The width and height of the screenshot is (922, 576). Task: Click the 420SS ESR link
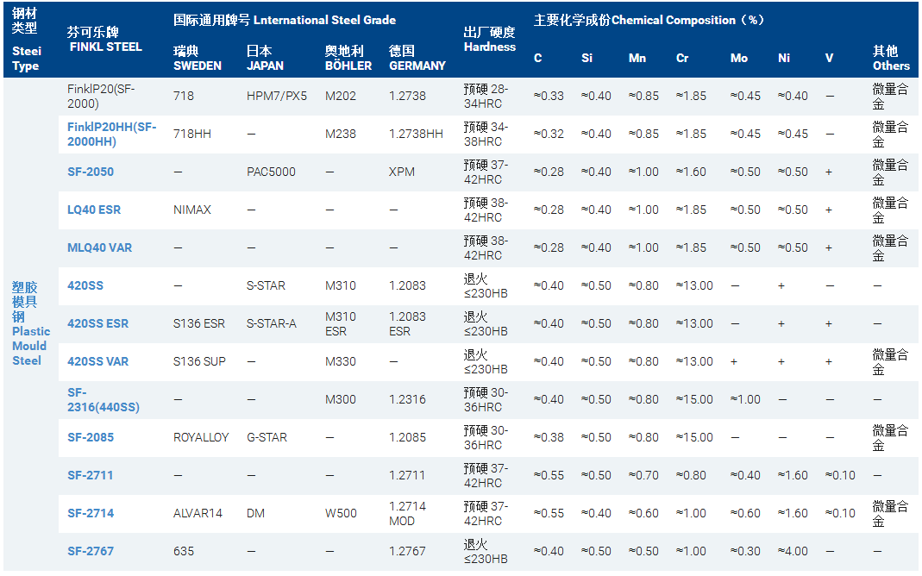(97, 323)
